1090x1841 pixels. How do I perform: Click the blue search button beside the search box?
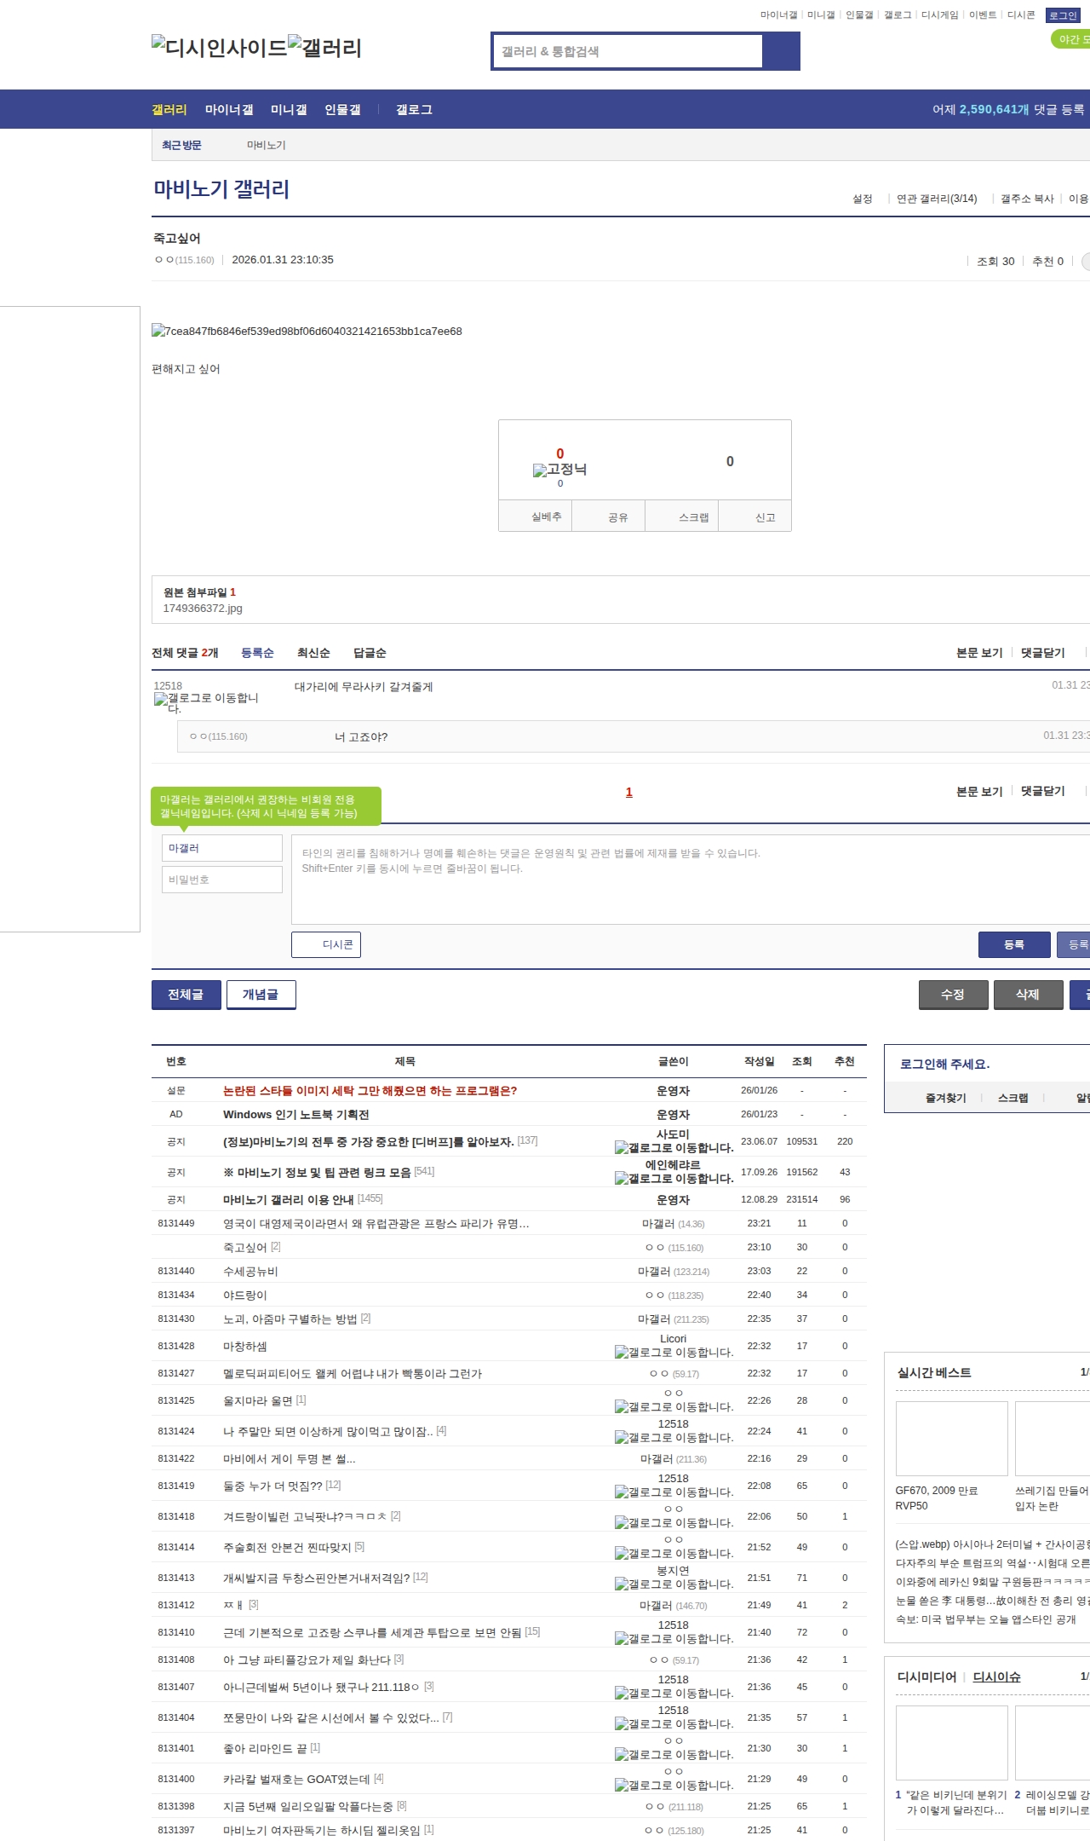click(781, 51)
